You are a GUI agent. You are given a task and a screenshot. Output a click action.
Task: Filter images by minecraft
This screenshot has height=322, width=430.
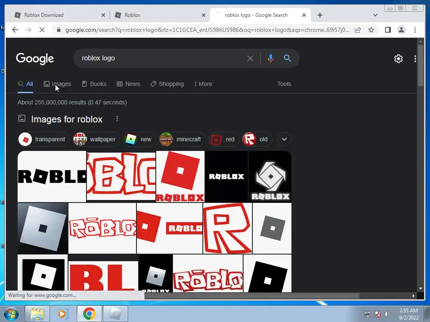point(182,139)
